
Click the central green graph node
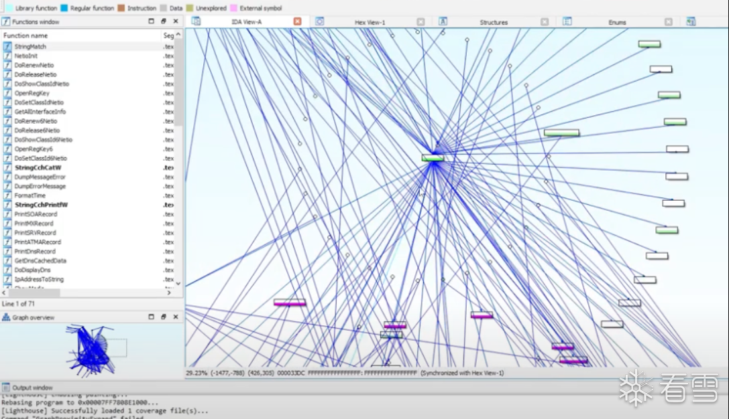pyautogui.click(x=433, y=158)
